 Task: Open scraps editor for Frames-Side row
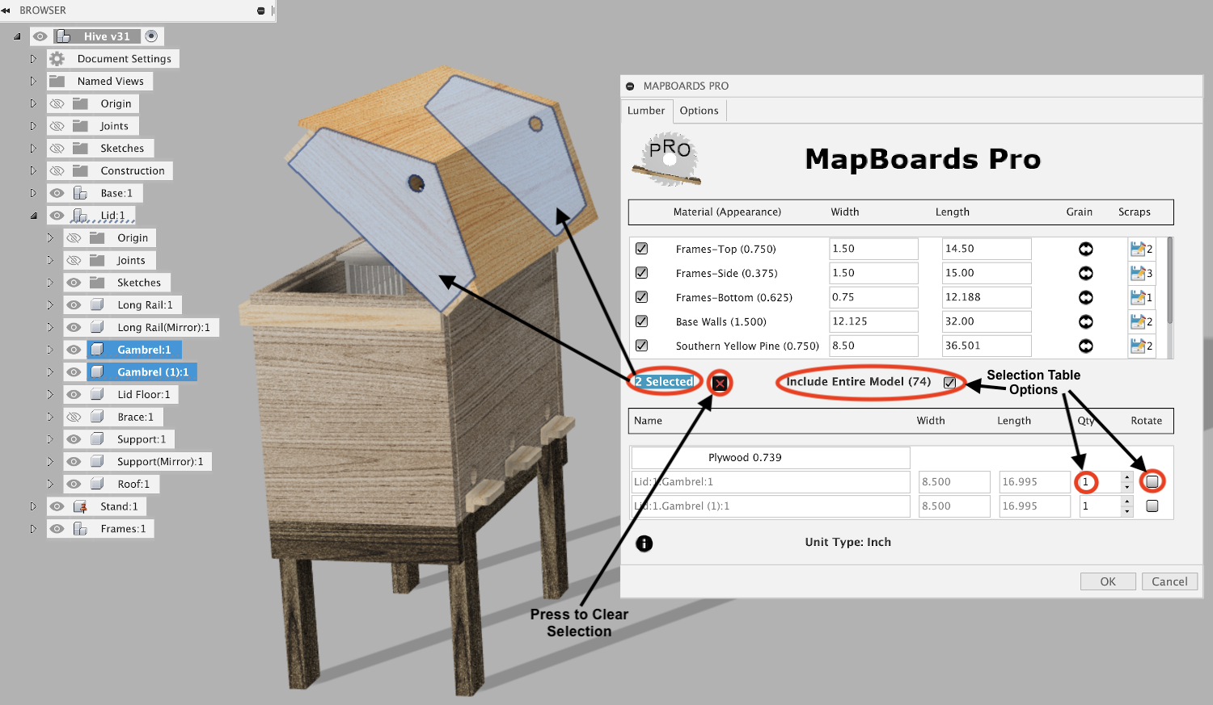tap(1141, 273)
